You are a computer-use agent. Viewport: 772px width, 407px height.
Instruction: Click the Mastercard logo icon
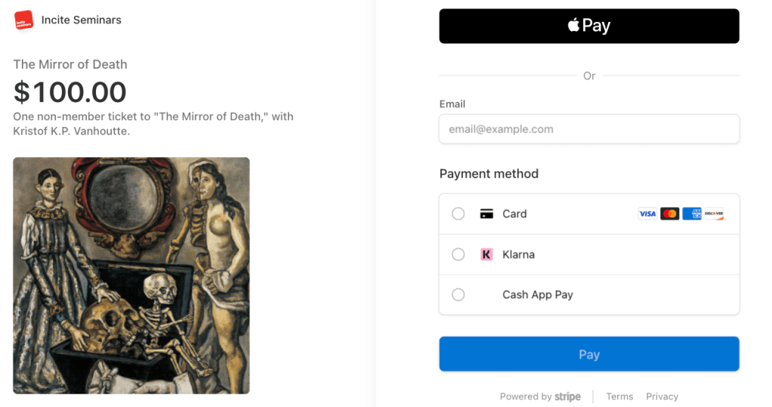pos(669,214)
